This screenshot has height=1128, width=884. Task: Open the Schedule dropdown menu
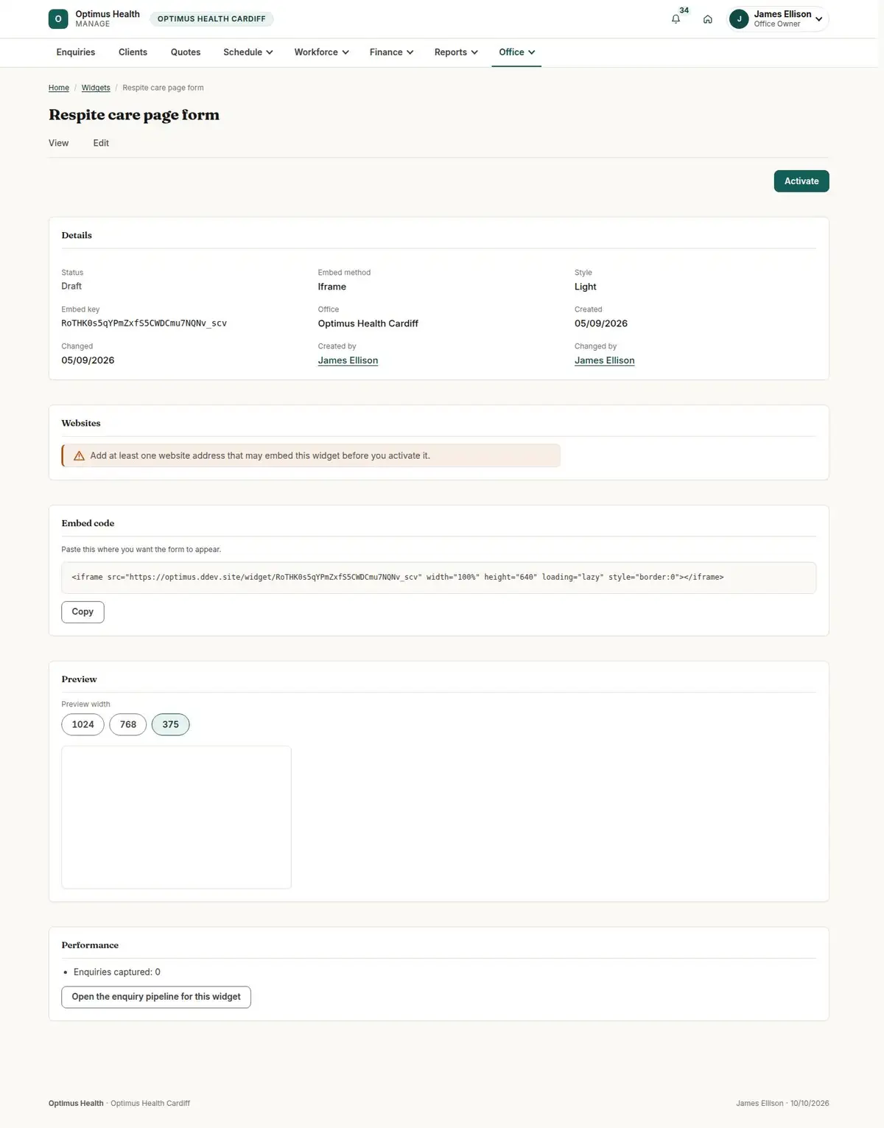point(248,52)
